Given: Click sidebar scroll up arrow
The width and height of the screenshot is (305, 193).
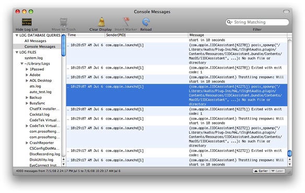Looking at the screenshot, I should point(64,160).
